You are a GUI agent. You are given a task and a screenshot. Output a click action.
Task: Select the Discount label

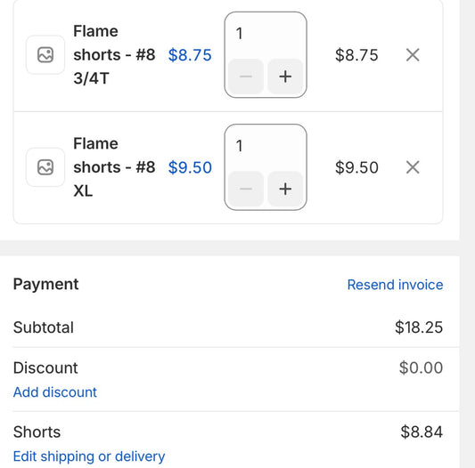tap(45, 367)
